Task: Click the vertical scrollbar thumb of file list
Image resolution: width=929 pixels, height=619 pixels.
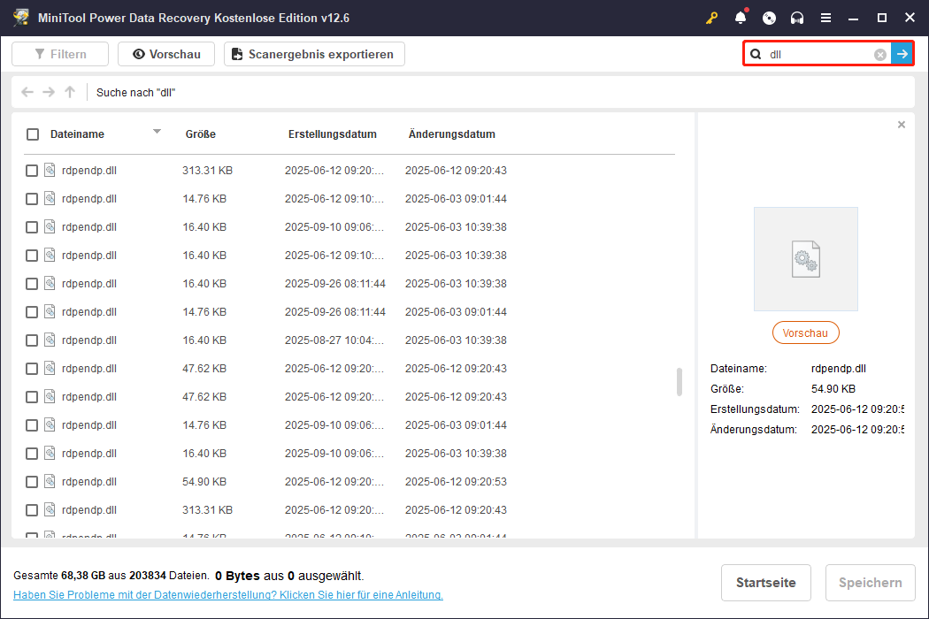Action: [x=679, y=382]
